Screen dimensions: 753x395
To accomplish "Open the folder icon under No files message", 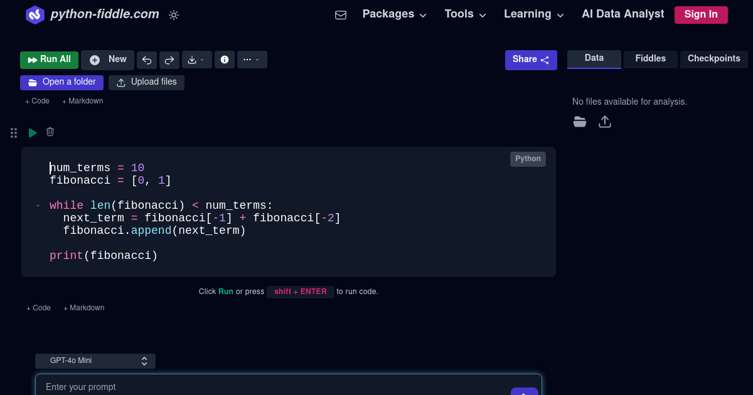I will 579,122.
